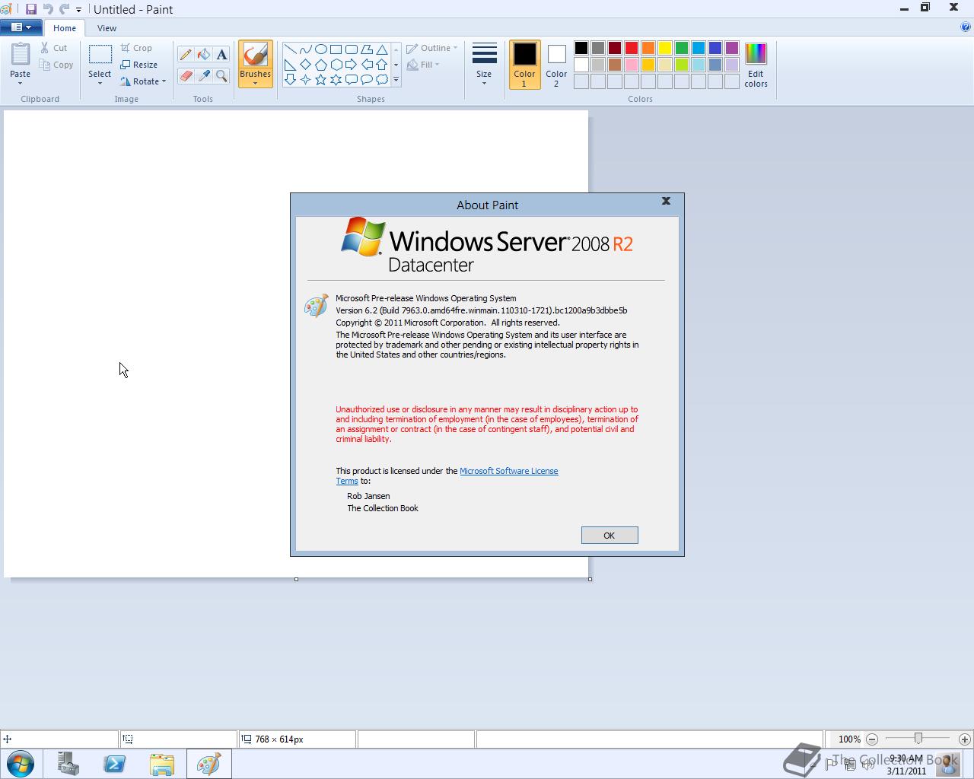
Task: Click zoom out minus button
Action: coord(872,739)
